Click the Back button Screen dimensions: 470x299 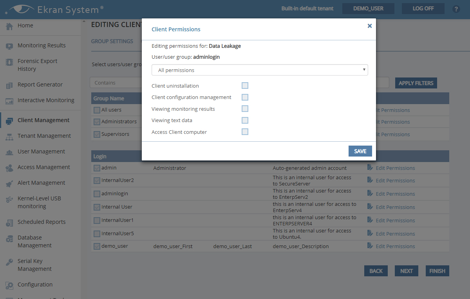click(376, 271)
